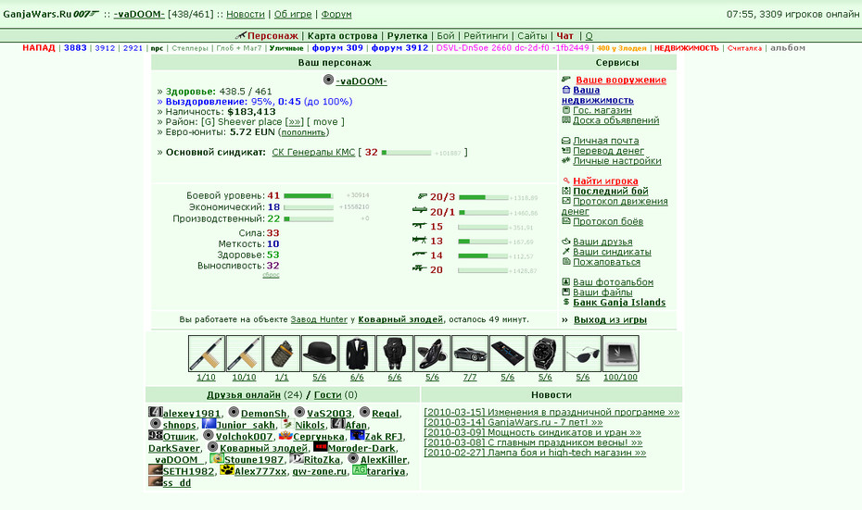Open news Лампа боя и high-tech магазин

point(535,453)
